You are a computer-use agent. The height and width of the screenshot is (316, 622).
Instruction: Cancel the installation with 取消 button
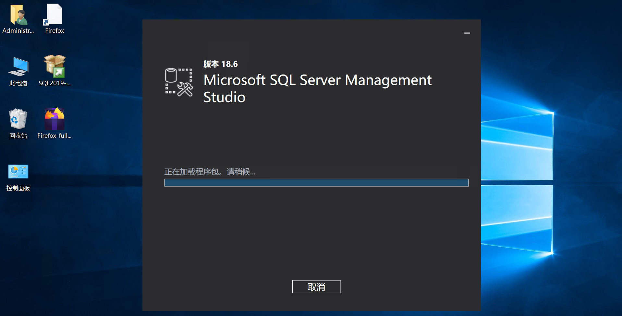[316, 287]
